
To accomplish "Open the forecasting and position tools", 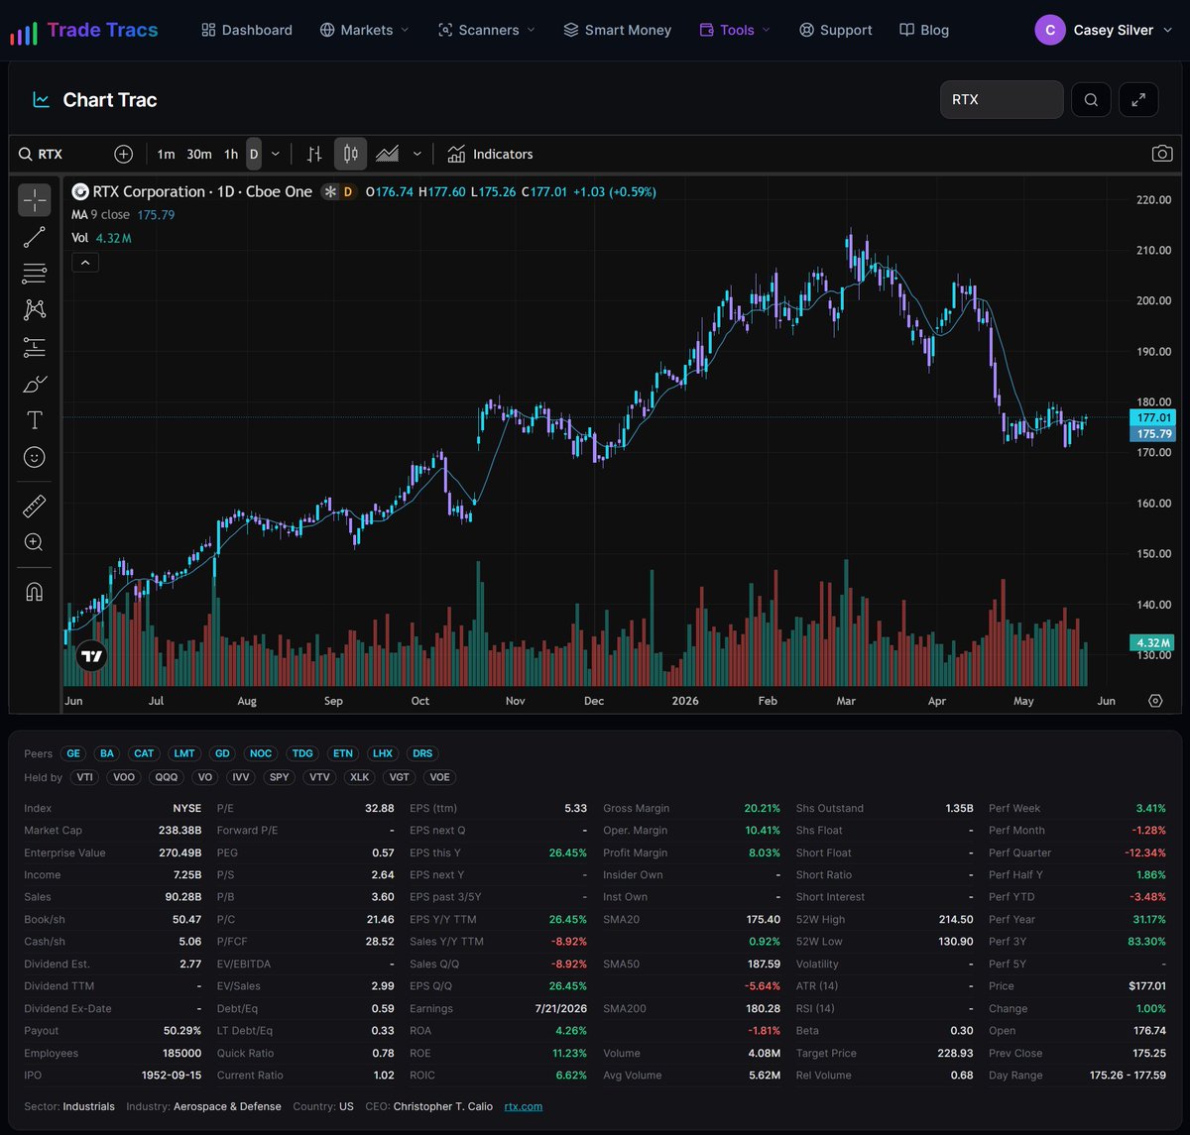I will pos(35,347).
